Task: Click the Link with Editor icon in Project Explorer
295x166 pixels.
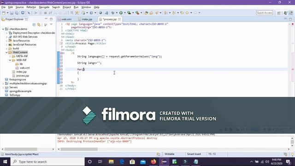Action: tap(39, 24)
